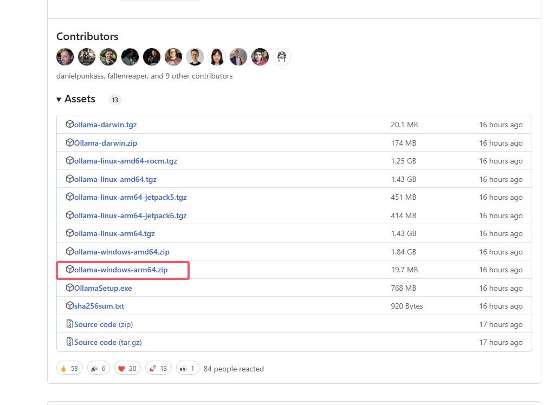Image resolution: width=556 pixels, height=405 pixels.
Task: React with rocket (13)
Action: [158, 369]
